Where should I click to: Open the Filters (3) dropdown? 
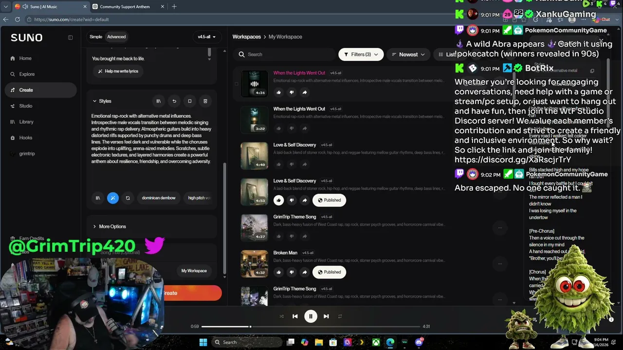361,54
